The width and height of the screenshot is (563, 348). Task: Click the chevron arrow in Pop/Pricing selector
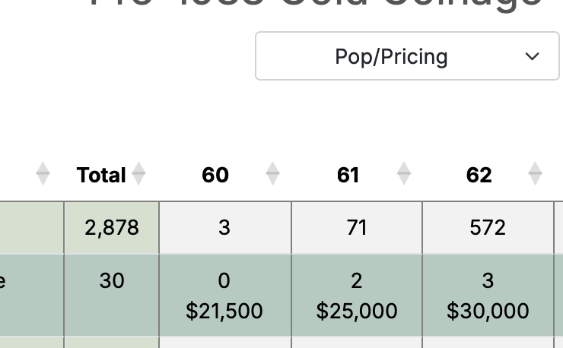tap(532, 56)
